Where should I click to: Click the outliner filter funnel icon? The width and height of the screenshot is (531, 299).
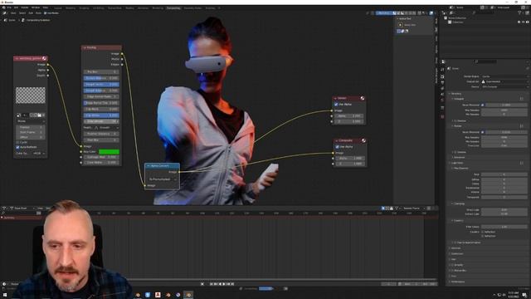[519, 13]
